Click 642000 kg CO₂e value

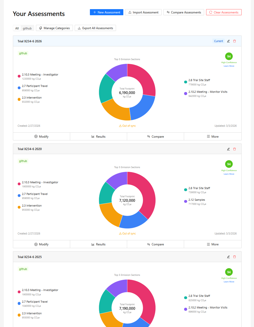pos(197,96)
